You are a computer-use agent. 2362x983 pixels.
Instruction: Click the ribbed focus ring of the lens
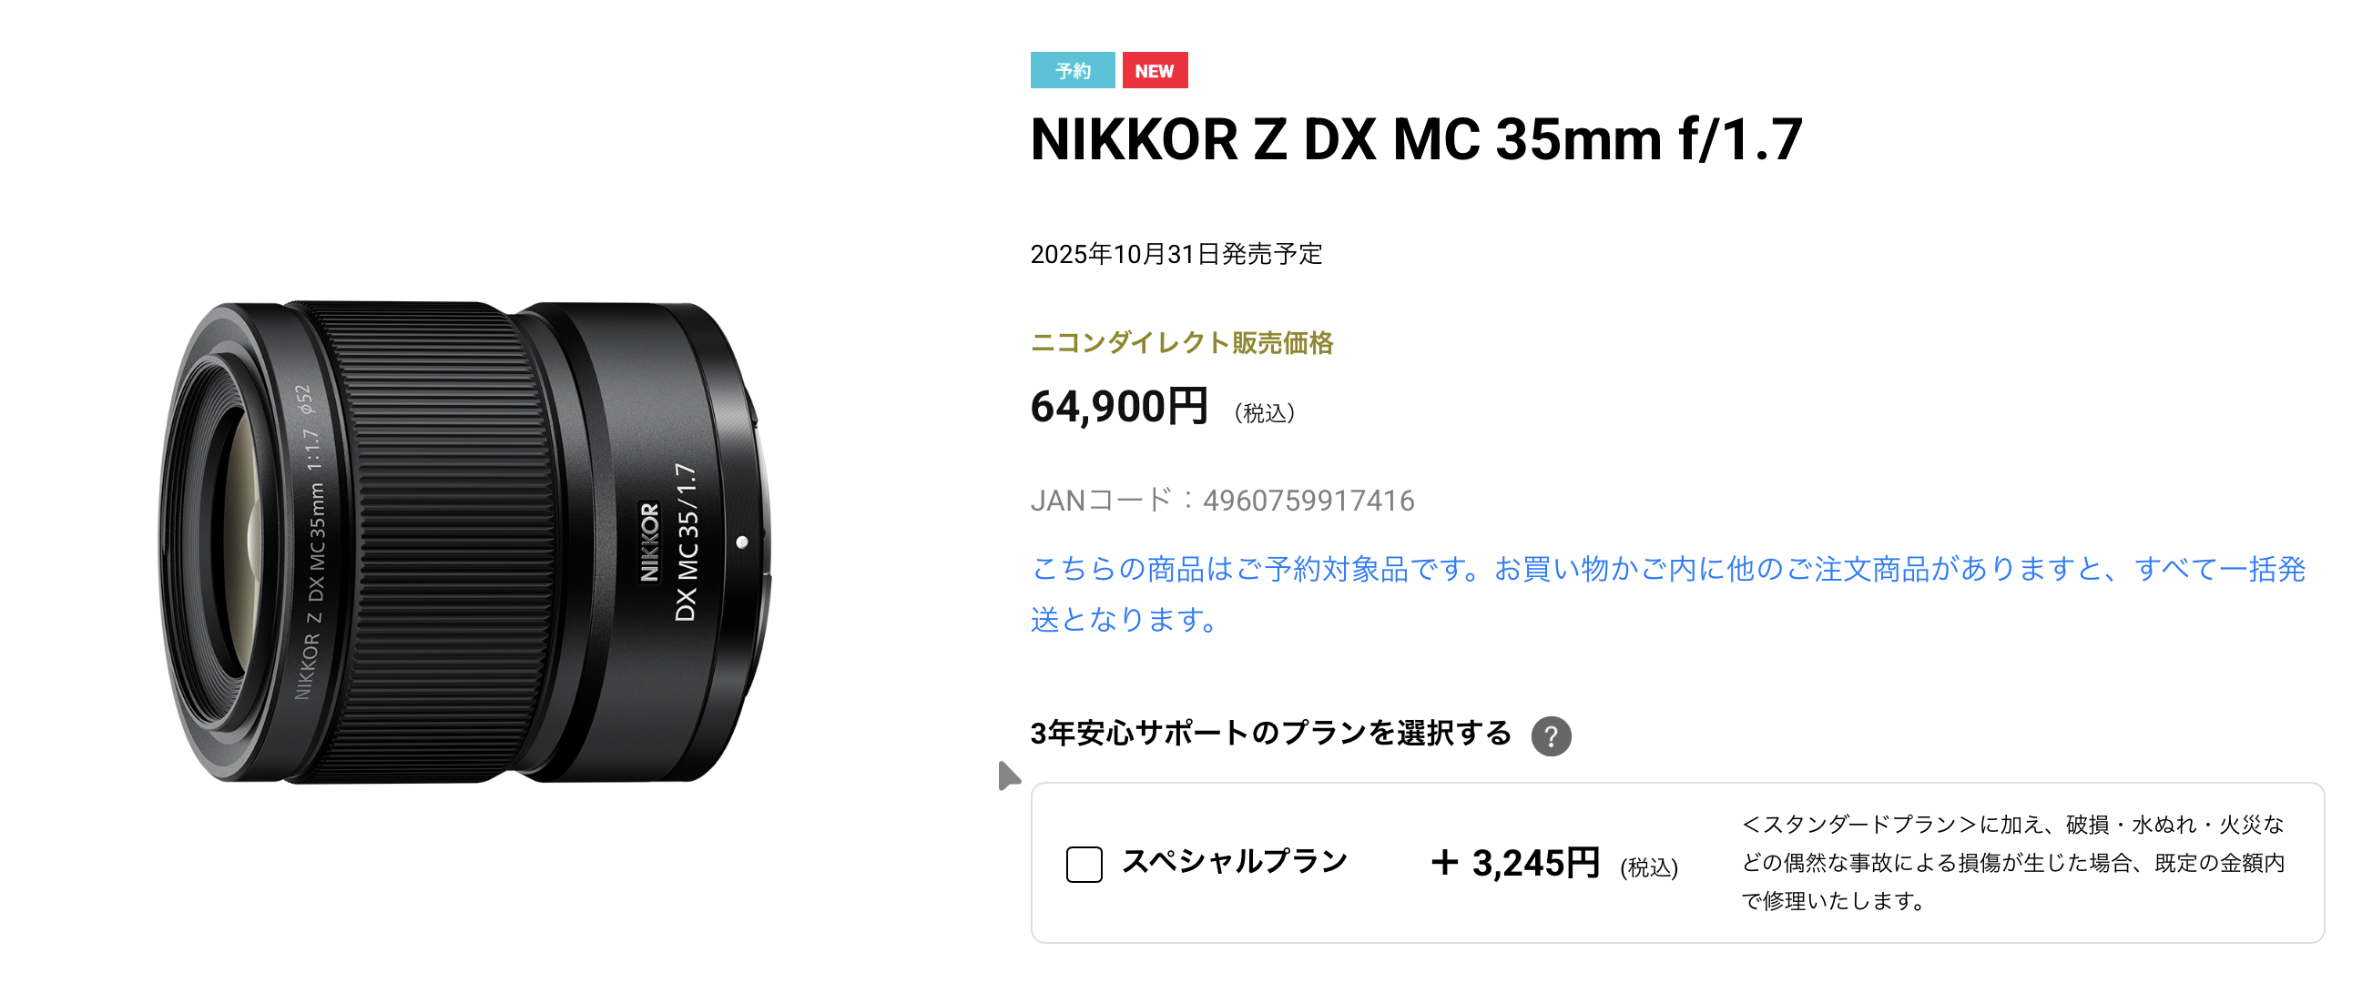click(x=440, y=541)
